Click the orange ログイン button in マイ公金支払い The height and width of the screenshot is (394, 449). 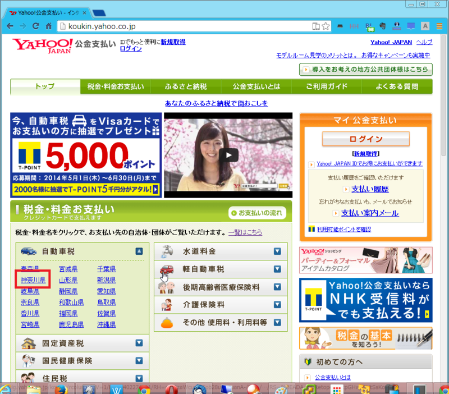(x=366, y=139)
